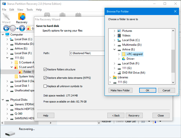Screen dimensions: 181x138
Task: Launch the Wizard toolbar icon
Action: 6,18
